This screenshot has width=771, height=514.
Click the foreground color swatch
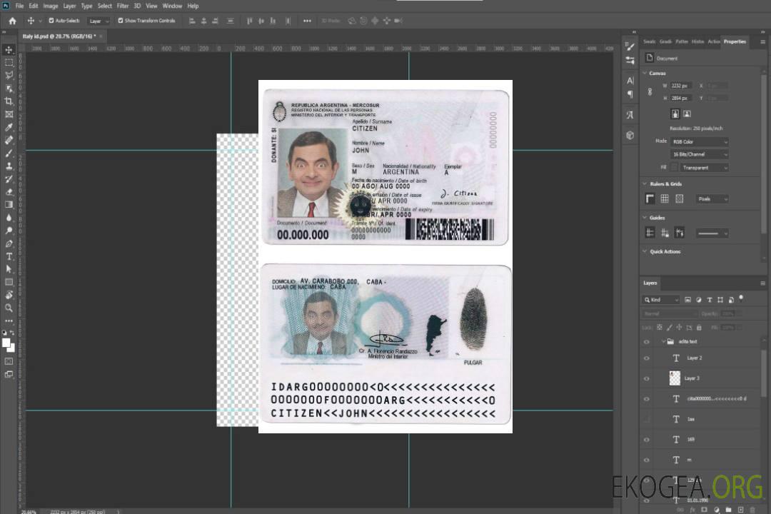tap(6, 343)
